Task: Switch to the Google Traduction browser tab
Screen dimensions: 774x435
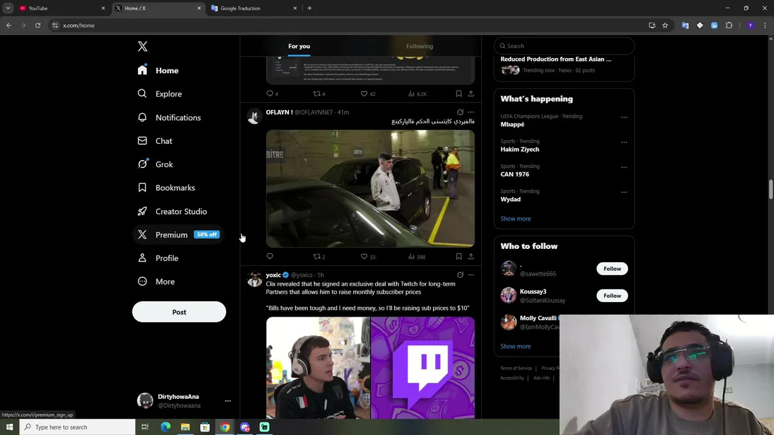Action: (253, 8)
